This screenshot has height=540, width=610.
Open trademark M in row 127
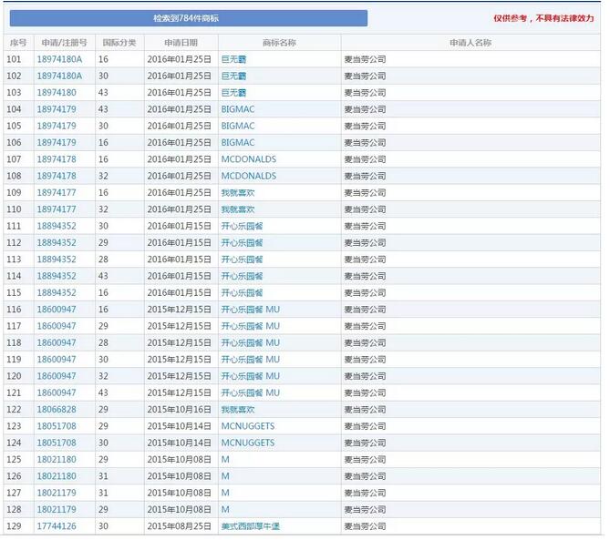225,493
